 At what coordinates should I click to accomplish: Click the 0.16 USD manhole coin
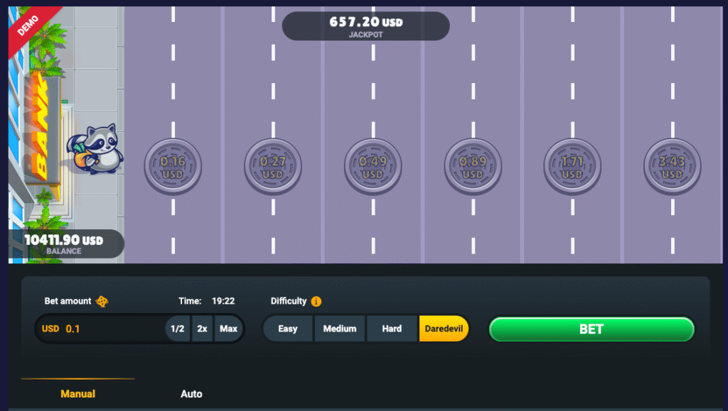point(173,168)
